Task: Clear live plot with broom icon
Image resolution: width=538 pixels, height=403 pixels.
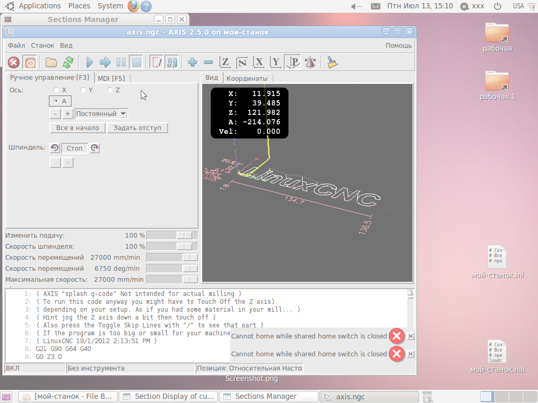Action: coord(332,62)
